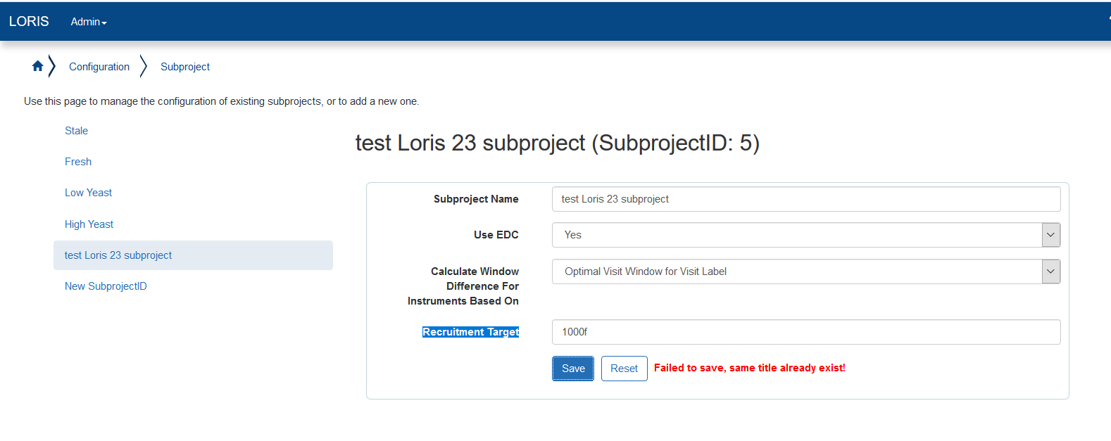Select the Fresh subproject
The width and height of the screenshot is (1111, 441).
click(x=77, y=161)
